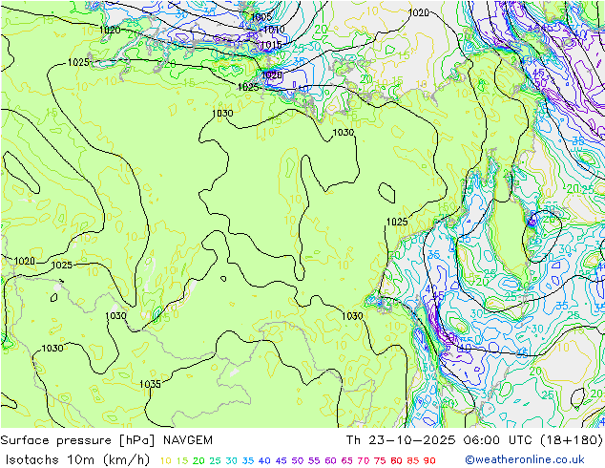The height and width of the screenshot is (468, 605).
Task: Click the 'Isotachs 10m (km/h)' legend label
Action: pos(77,460)
